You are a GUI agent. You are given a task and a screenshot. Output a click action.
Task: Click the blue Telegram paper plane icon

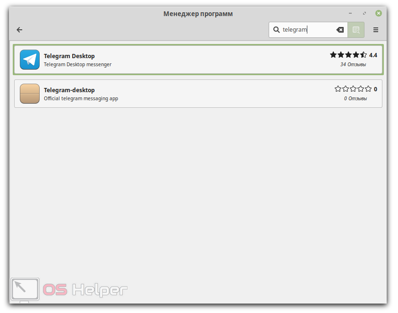[x=30, y=60]
